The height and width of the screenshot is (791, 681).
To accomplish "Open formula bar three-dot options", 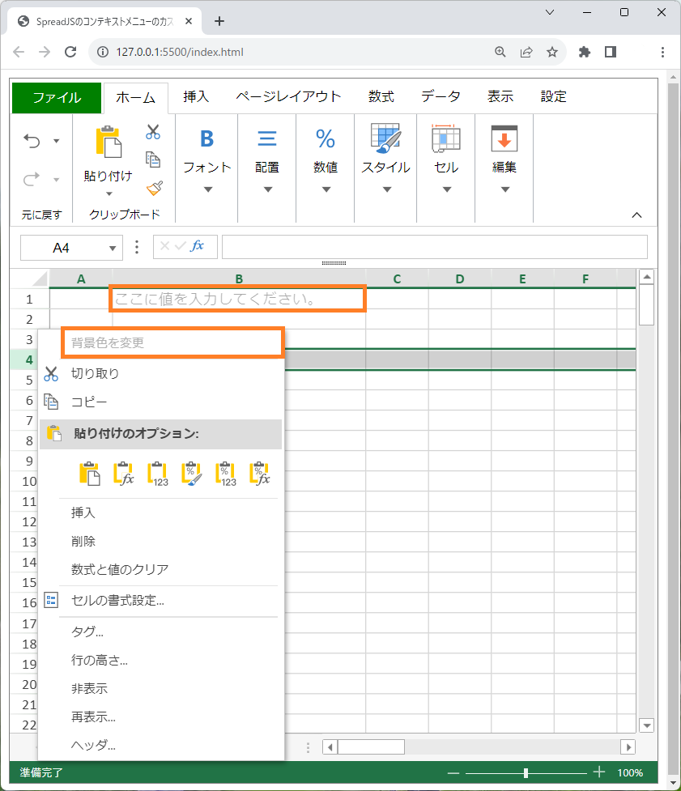I will [137, 247].
